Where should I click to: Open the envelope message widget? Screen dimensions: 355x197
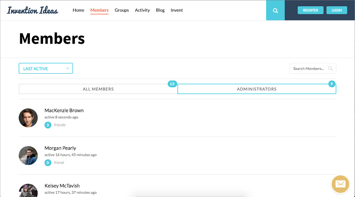pos(340,184)
